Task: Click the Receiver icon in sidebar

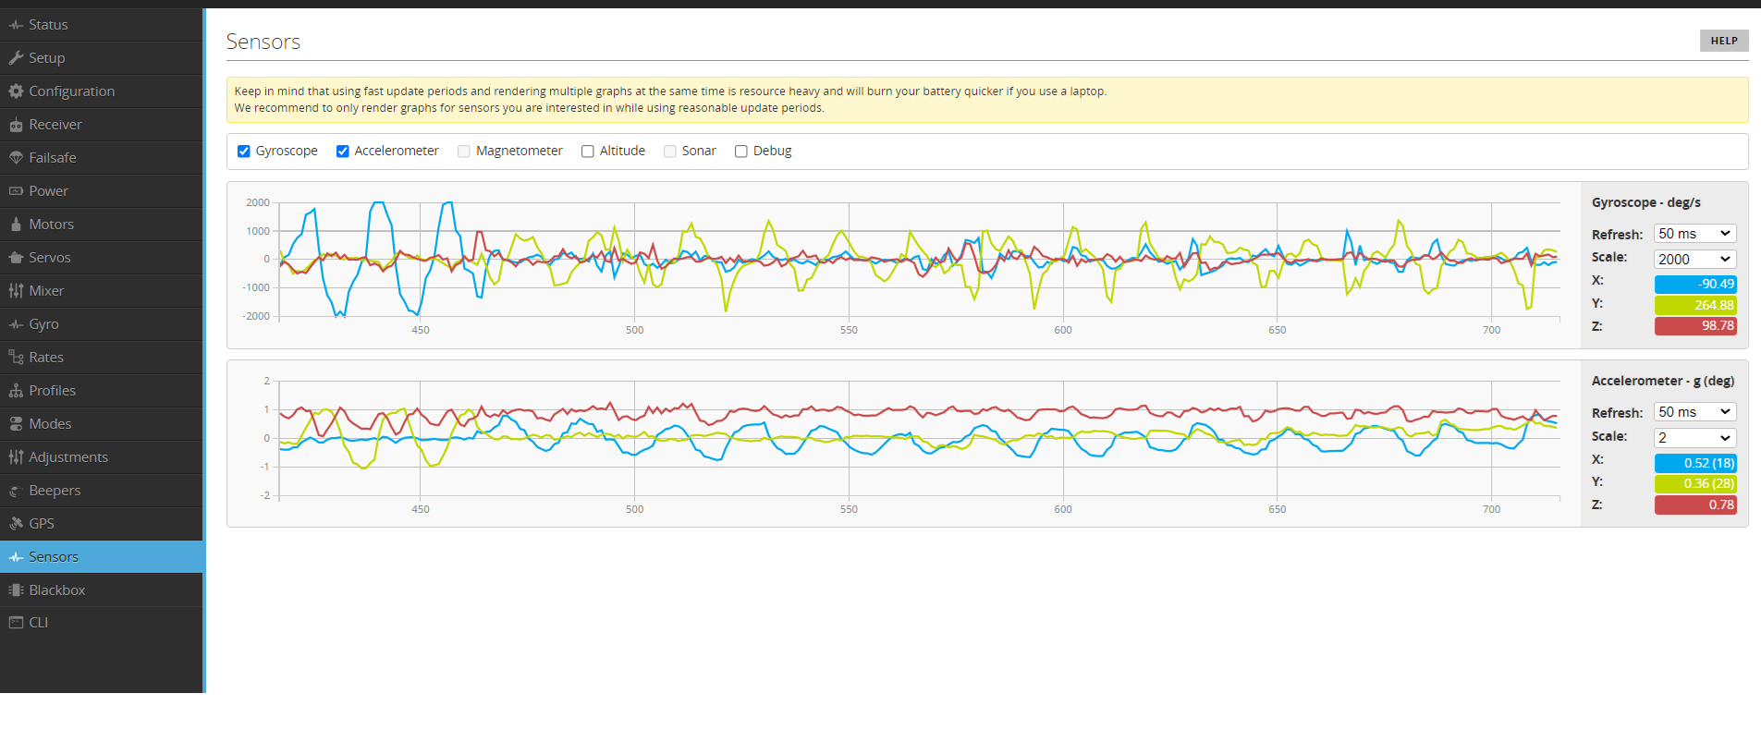Action: tap(16, 125)
